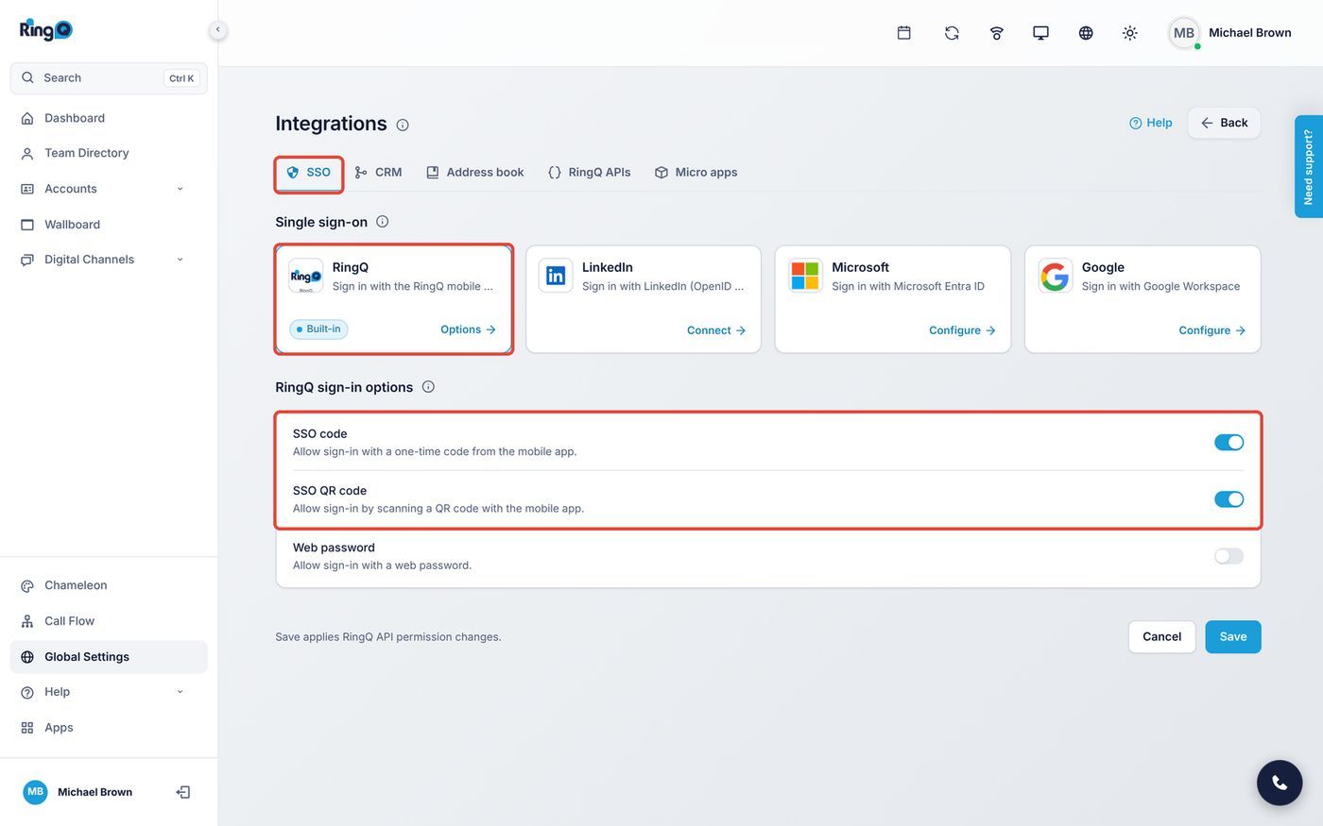Open the Micro apps tab
Screen dimensions: 1323x826
click(696, 173)
